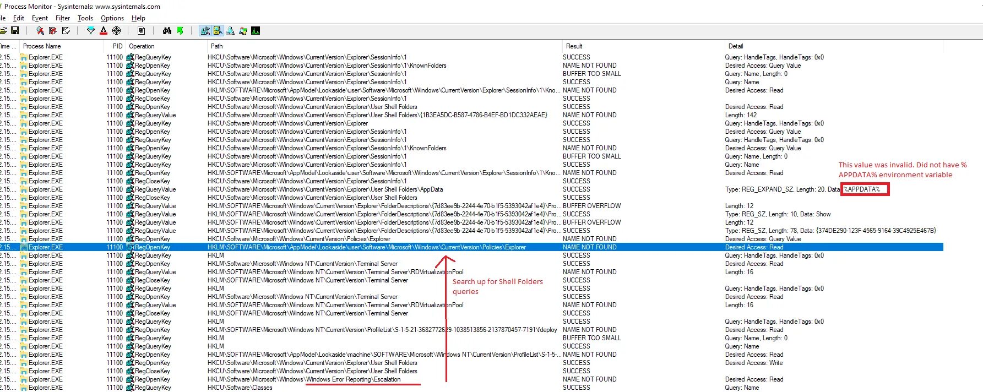Click the Open file toolbar icon

tap(3, 31)
